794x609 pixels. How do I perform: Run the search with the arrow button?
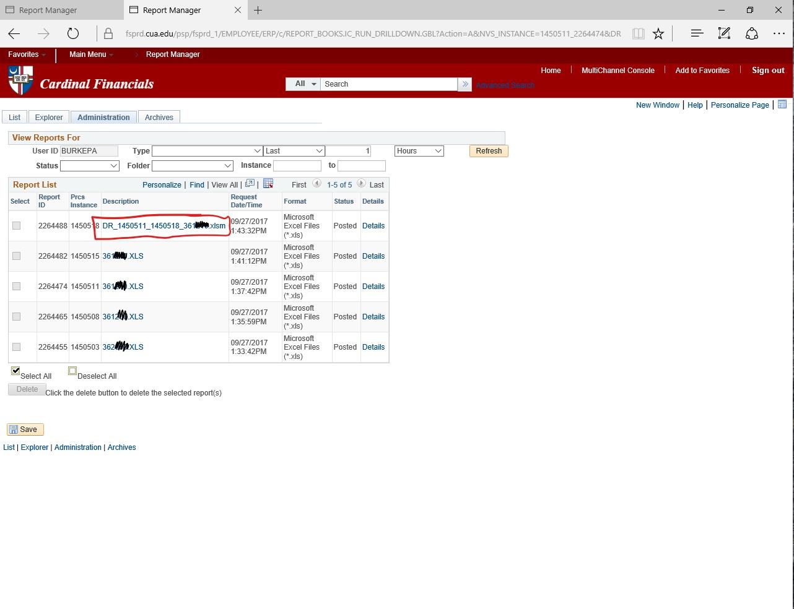[x=465, y=84]
